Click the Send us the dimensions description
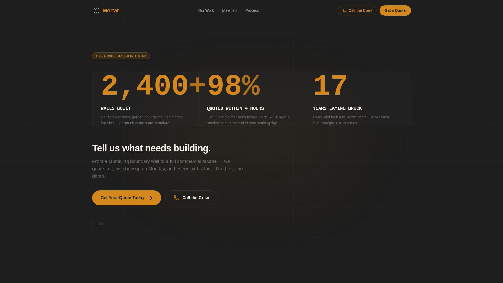Image resolution: width=503 pixels, height=283 pixels. click(x=248, y=120)
